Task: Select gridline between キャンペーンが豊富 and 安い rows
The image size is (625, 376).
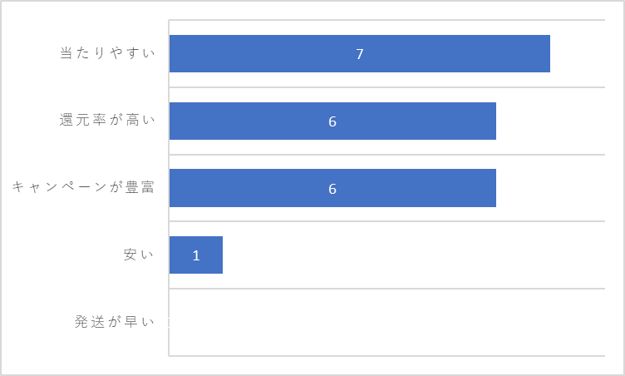Action: point(386,221)
